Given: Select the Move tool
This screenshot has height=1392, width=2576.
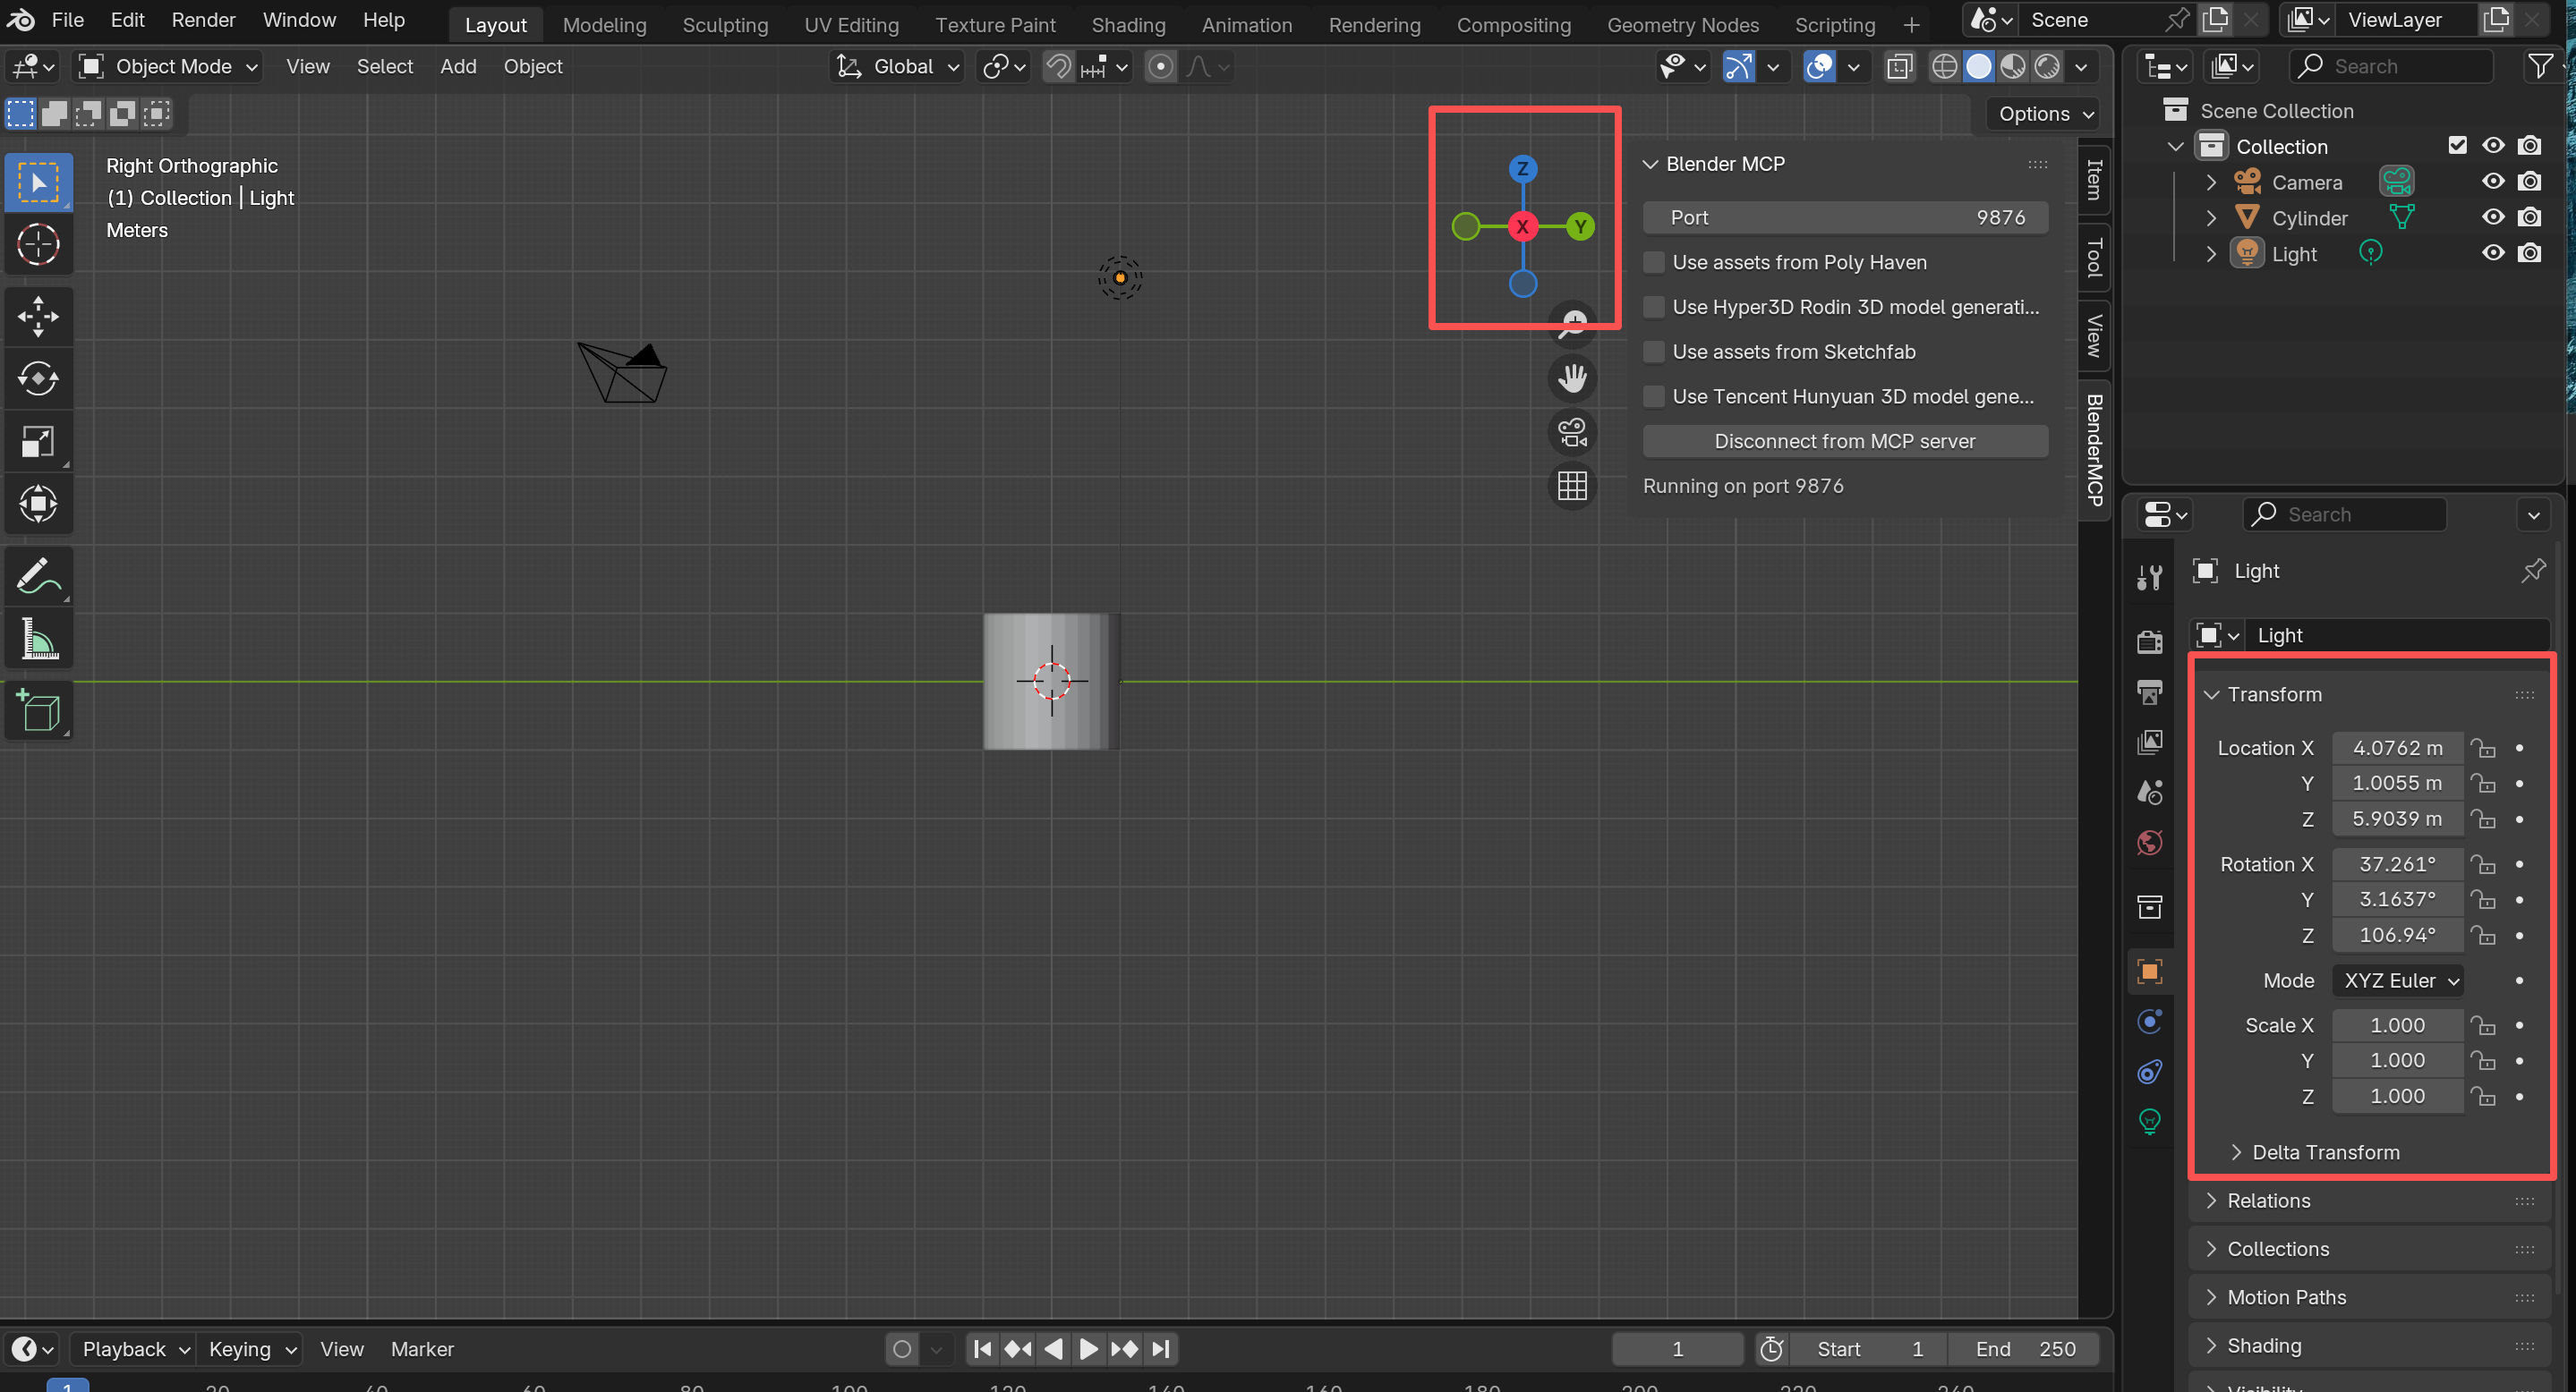Looking at the screenshot, I should (x=38, y=316).
